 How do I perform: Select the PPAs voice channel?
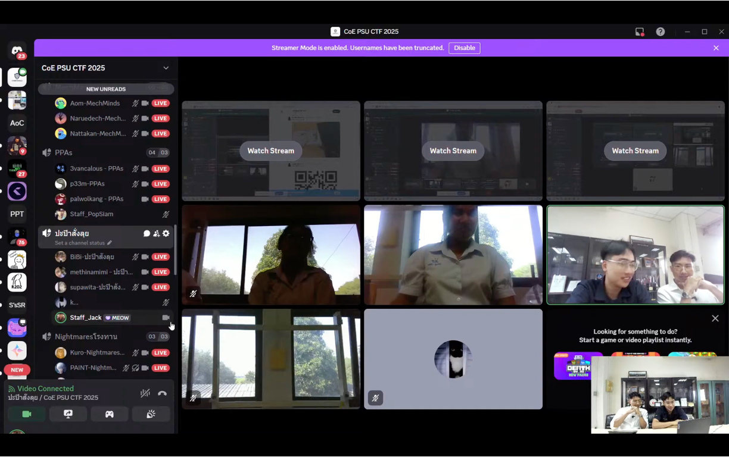[x=64, y=153]
